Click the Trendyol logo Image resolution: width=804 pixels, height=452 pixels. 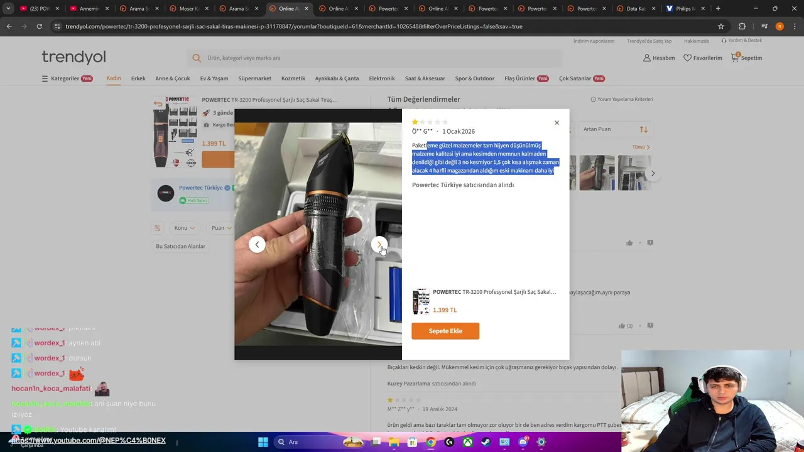tap(73, 57)
